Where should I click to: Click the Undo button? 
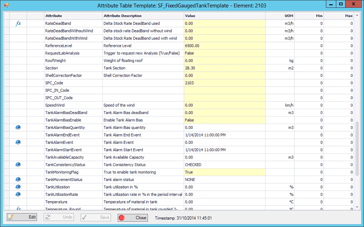pos(59,217)
